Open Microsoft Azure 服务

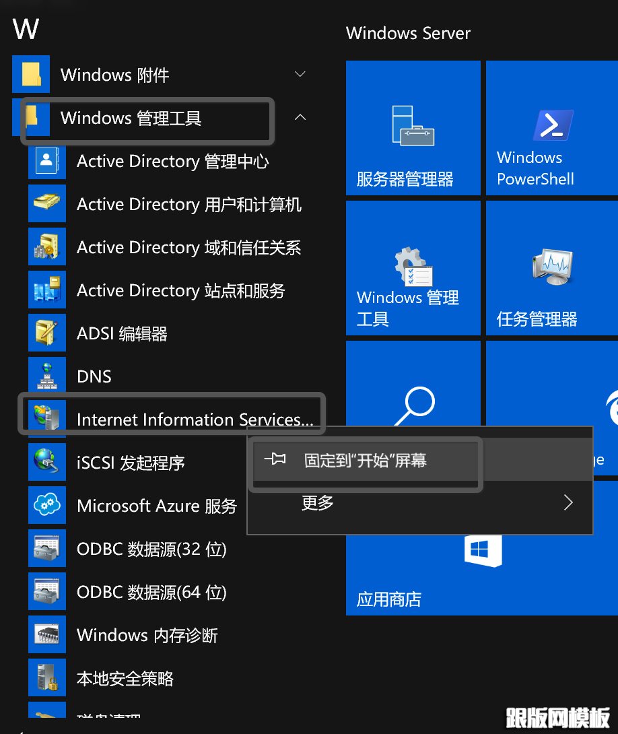pyautogui.click(x=156, y=506)
